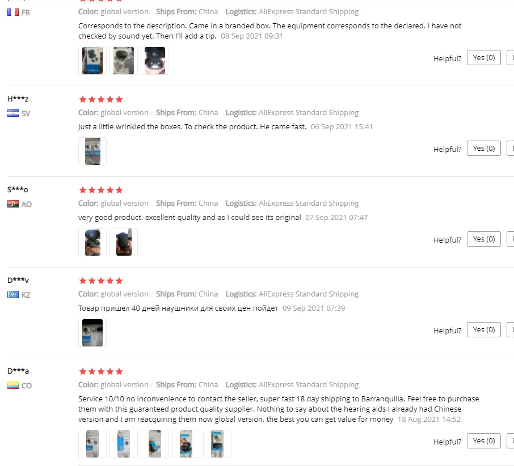This screenshot has height=466, width=514.
Task: Open fourth photo in D***a review
Action: pos(186,444)
